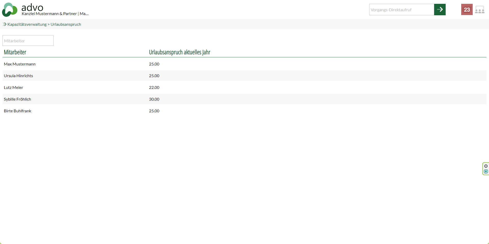Click the advo cloud logo
The width and height of the screenshot is (489, 244).
[10, 10]
